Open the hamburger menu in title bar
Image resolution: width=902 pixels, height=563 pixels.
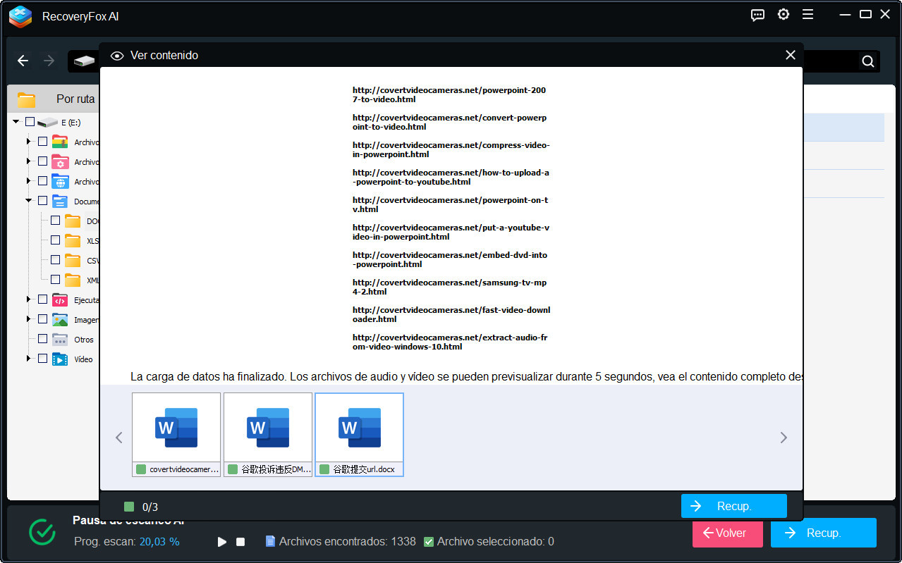[x=808, y=15]
